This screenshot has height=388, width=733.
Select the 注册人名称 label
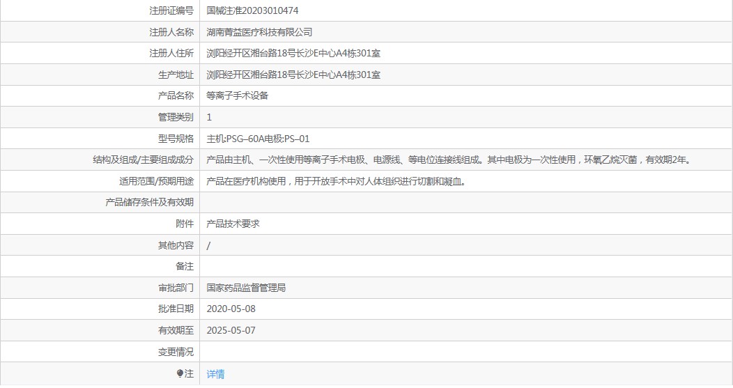click(x=171, y=32)
